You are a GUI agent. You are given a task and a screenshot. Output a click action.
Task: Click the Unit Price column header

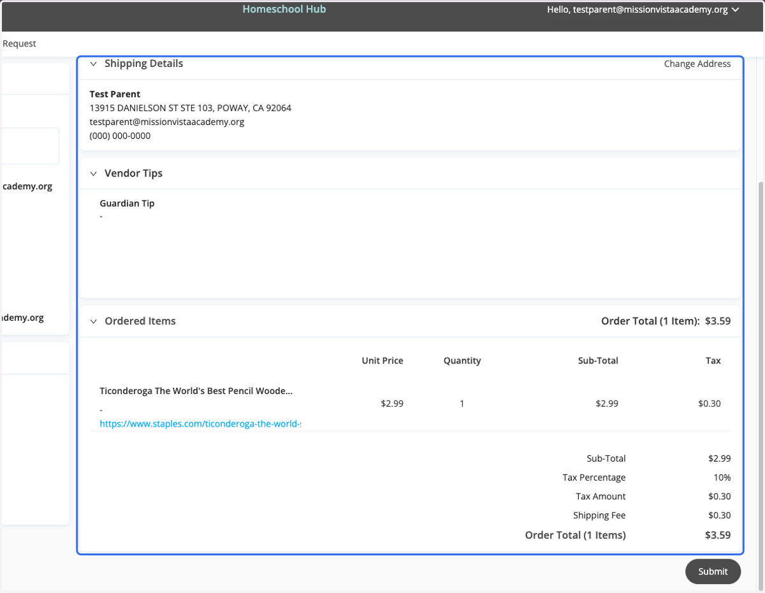(x=382, y=361)
